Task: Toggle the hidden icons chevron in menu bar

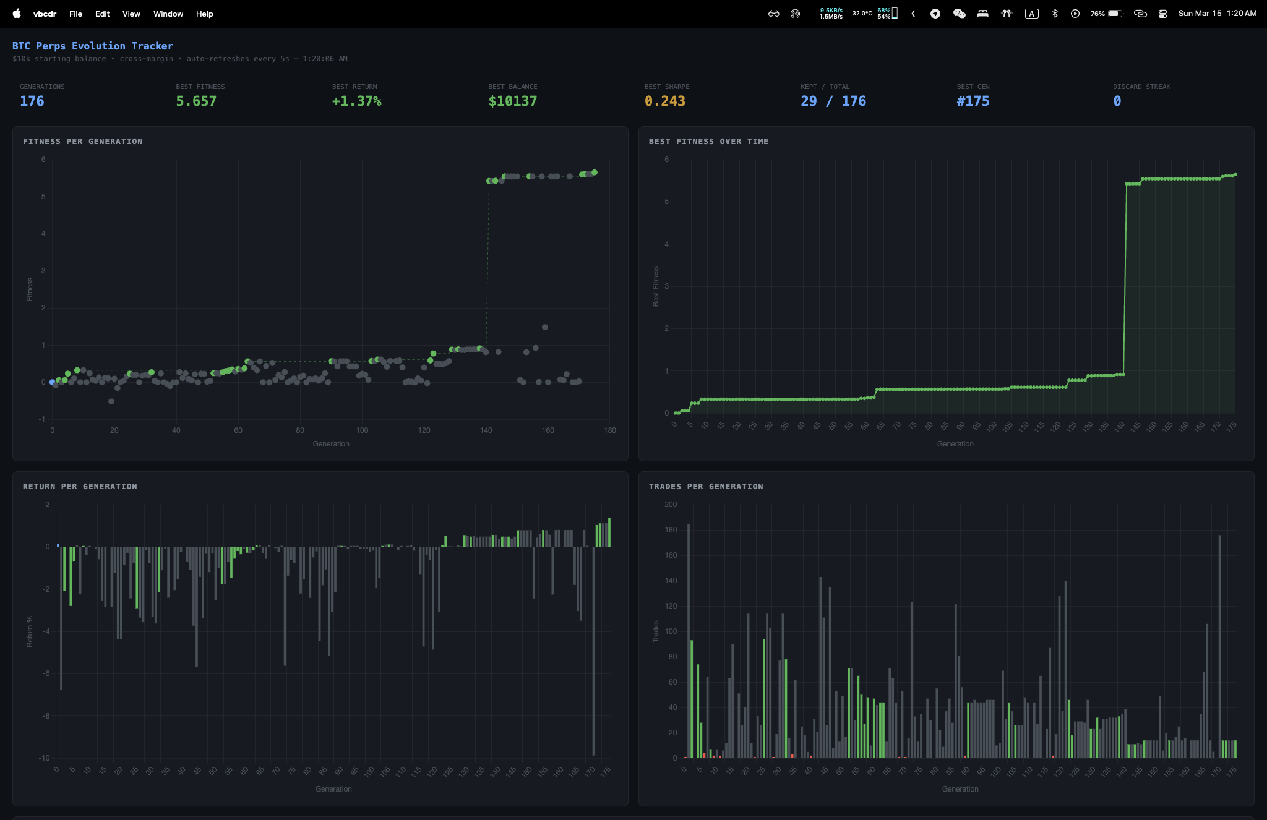Action: [x=913, y=13]
